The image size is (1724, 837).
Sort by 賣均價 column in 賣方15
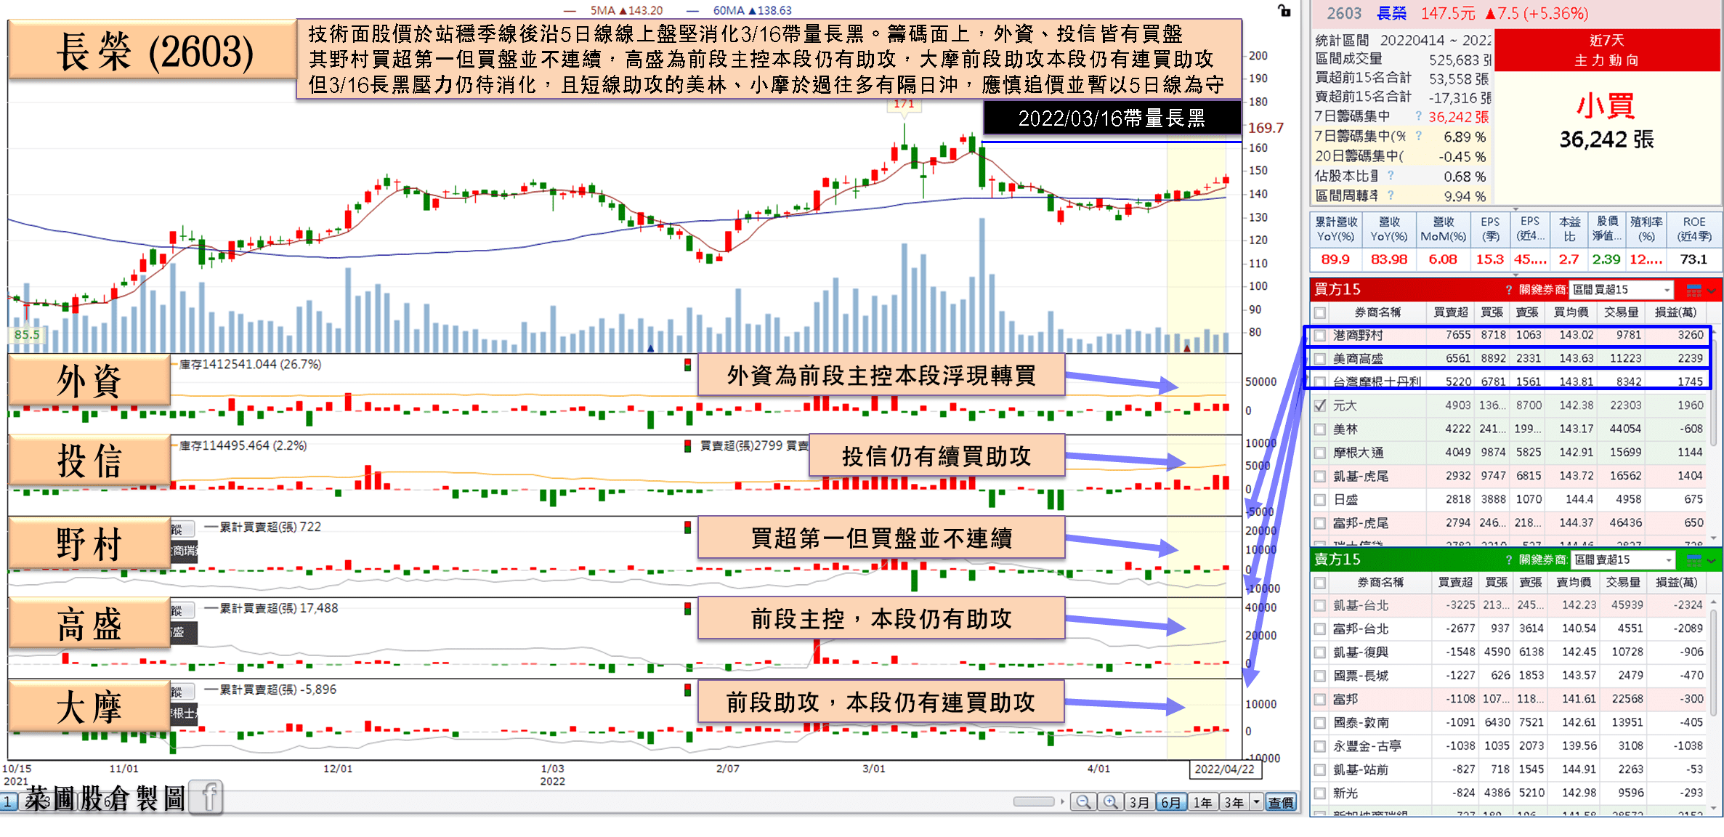1574,583
